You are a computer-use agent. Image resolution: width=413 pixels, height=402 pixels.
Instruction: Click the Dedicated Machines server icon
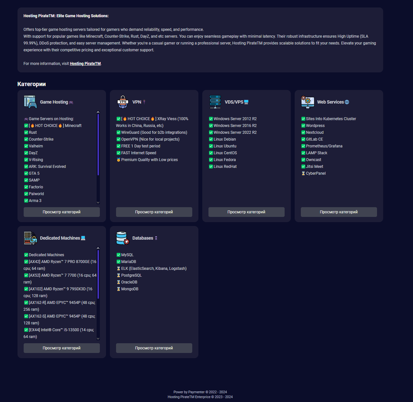tap(30, 238)
